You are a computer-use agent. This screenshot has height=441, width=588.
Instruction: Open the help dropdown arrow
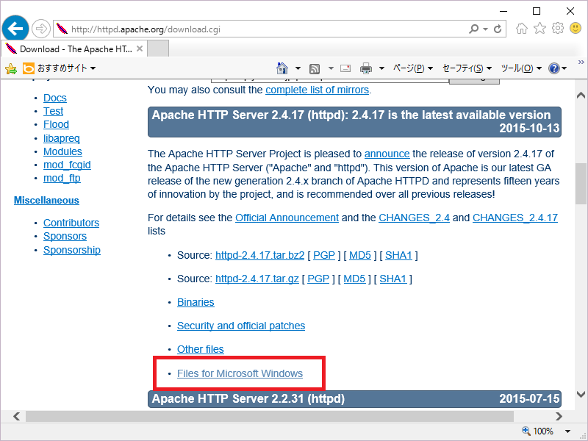click(x=564, y=68)
